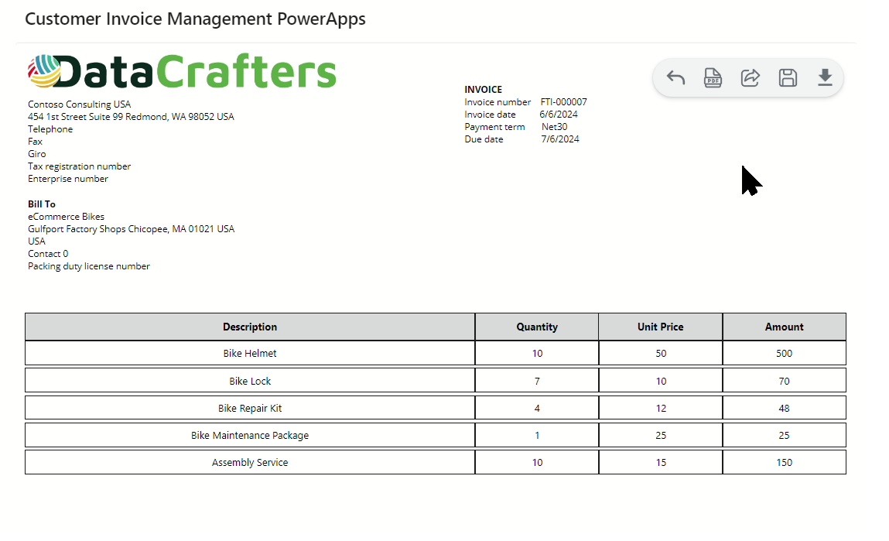The image size is (889, 541).
Task: Click the Quantity column header
Action: (537, 327)
